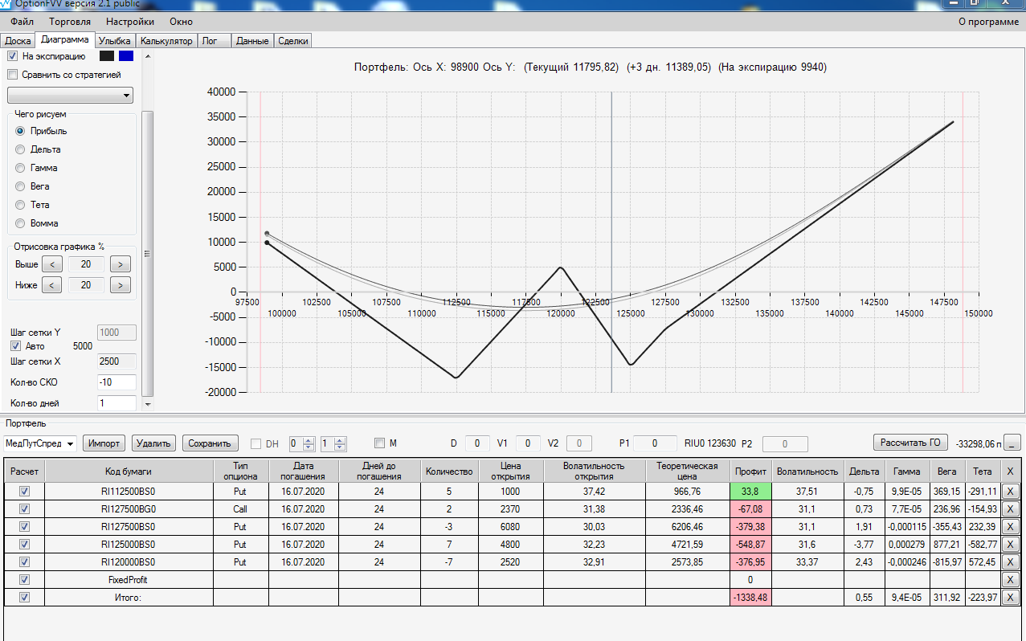Viewport: 1026px width, 641px height.
Task: Click the V1 value field
Action: click(x=528, y=443)
